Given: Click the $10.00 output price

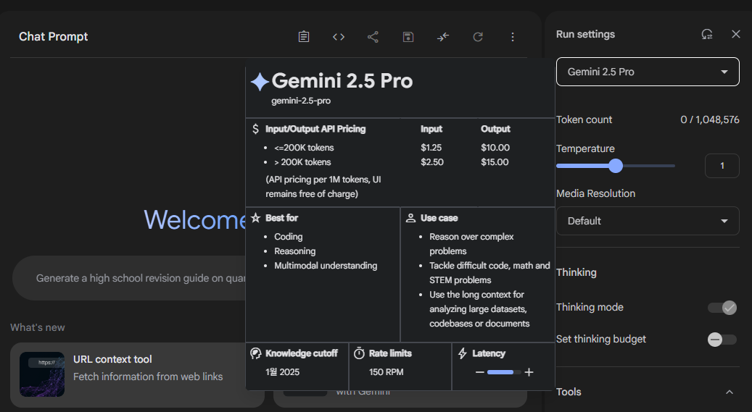Looking at the screenshot, I should pyautogui.click(x=495, y=148).
